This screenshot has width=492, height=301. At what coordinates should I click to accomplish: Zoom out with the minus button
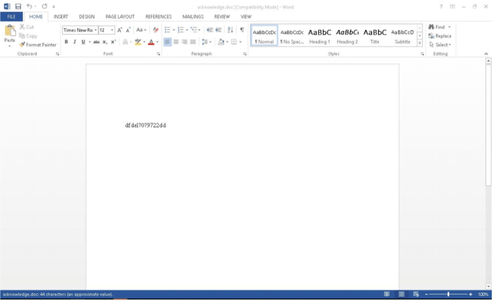[426, 294]
